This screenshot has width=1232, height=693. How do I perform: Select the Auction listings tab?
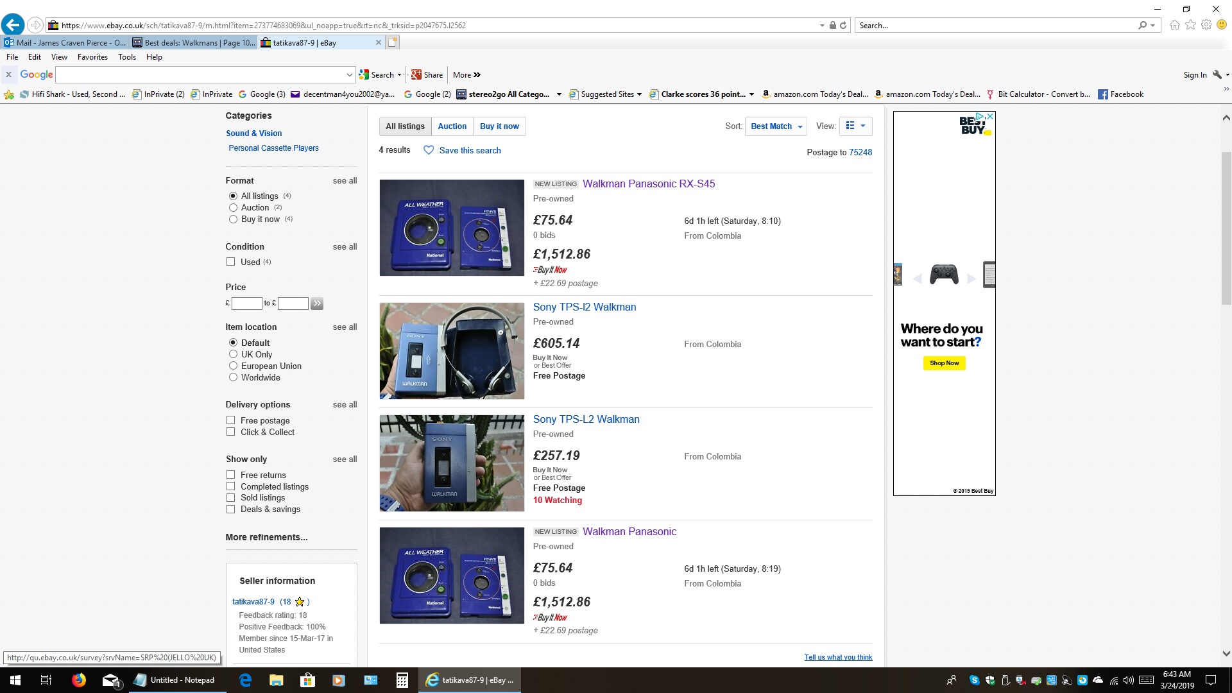coord(452,126)
